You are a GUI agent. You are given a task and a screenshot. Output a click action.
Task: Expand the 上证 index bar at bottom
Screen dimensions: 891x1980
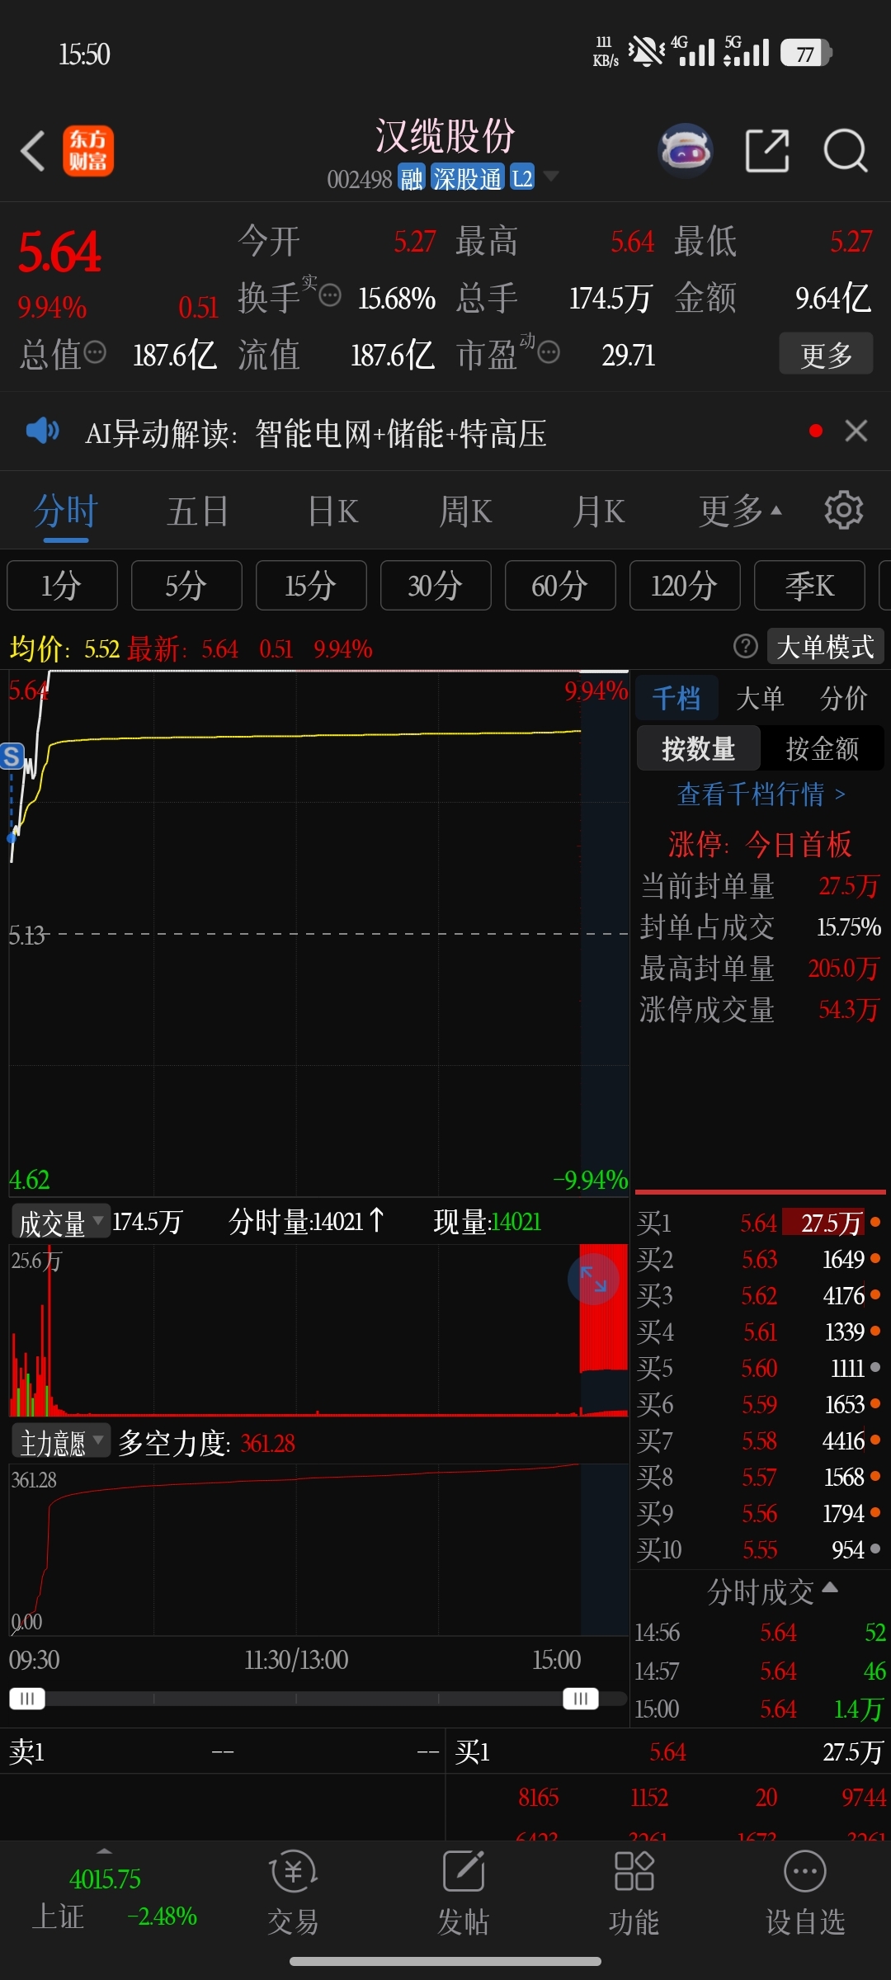click(104, 1851)
